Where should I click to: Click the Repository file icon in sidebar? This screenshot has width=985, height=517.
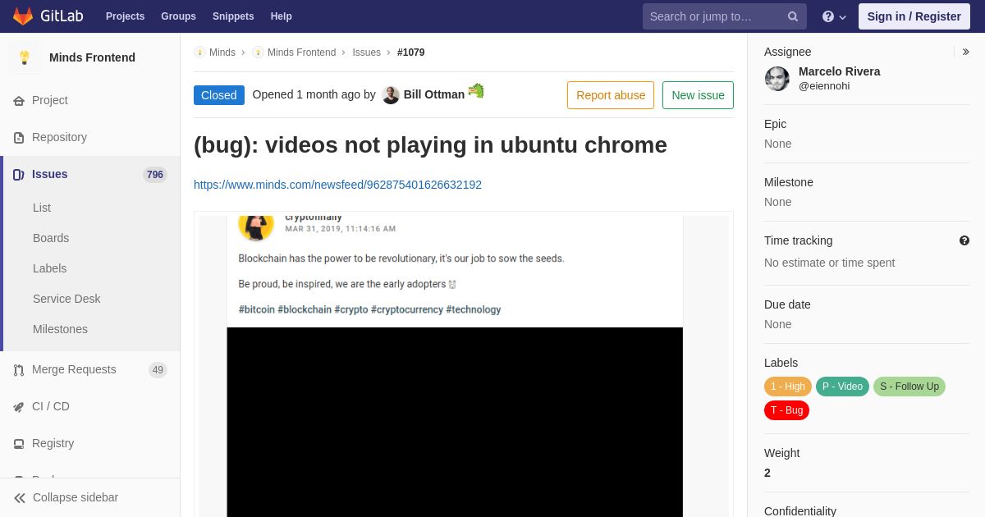coord(19,138)
